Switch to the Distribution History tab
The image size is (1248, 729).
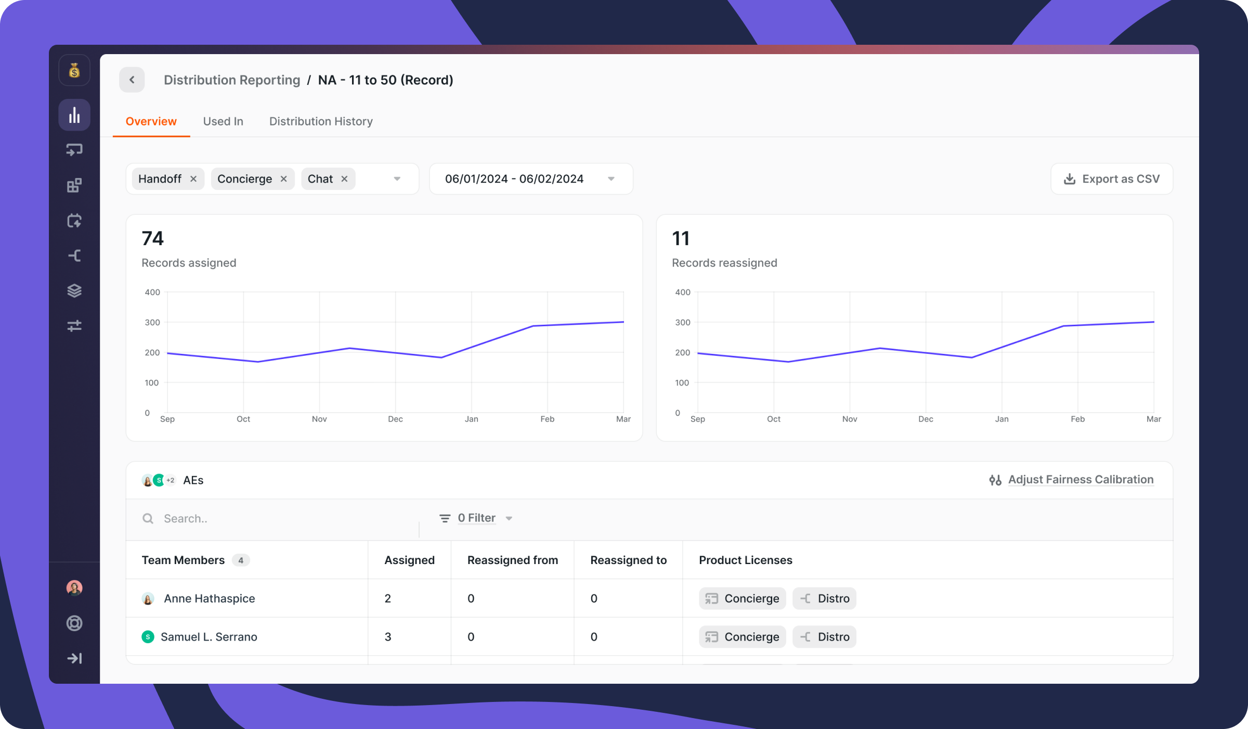(321, 121)
